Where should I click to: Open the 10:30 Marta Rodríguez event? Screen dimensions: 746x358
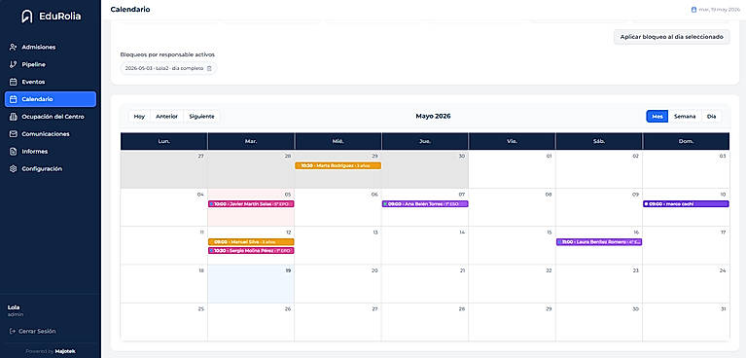coord(337,165)
